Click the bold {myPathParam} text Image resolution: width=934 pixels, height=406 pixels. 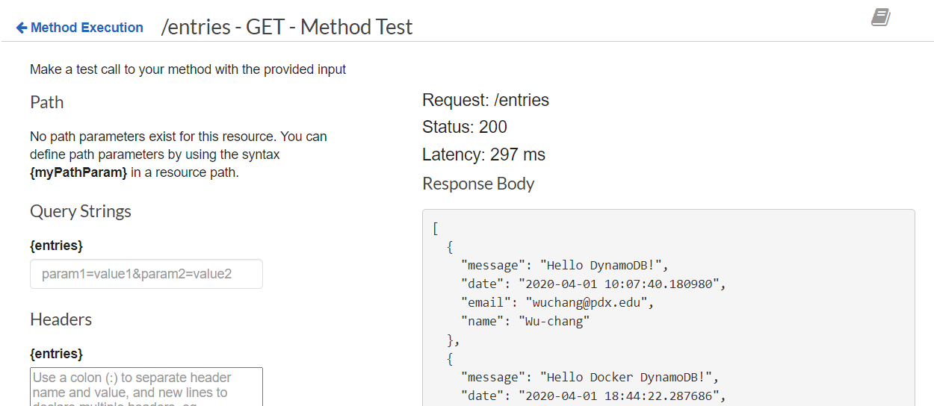click(78, 172)
